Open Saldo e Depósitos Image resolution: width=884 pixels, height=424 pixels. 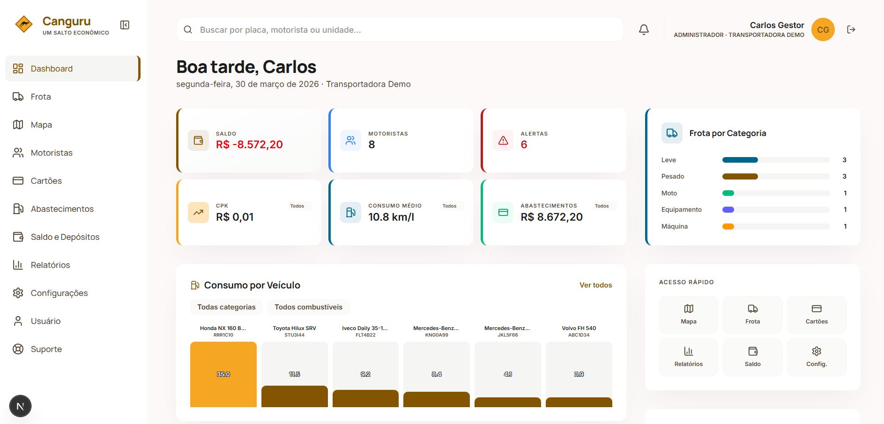point(65,237)
